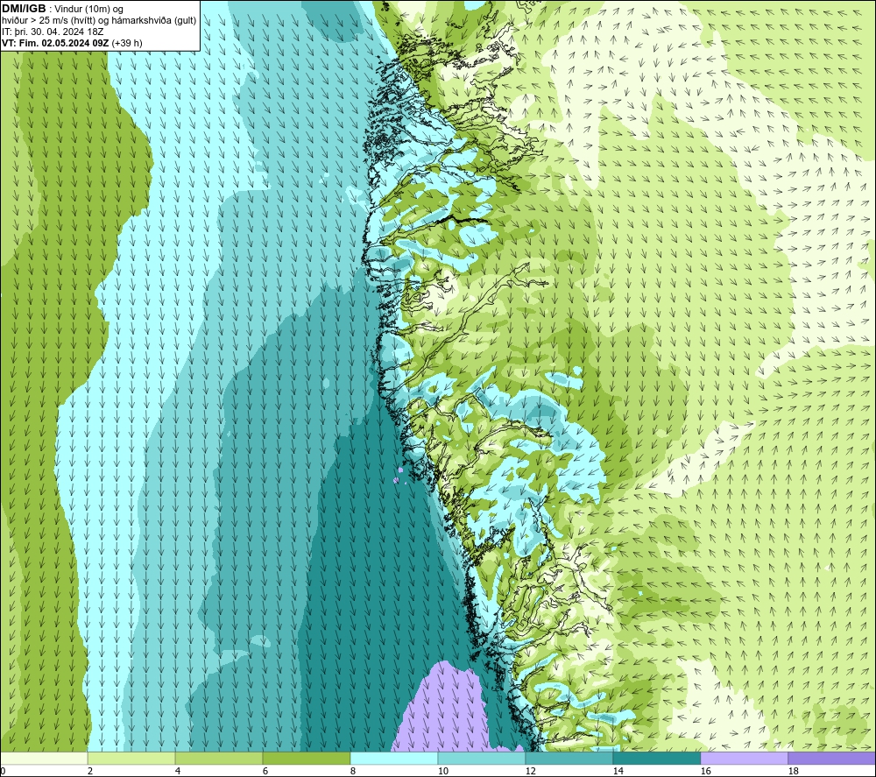The height and width of the screenshot is (777, 876).
Task: Click the 'hámarkshviða (gult)' description line
Action: coord(155,21)
